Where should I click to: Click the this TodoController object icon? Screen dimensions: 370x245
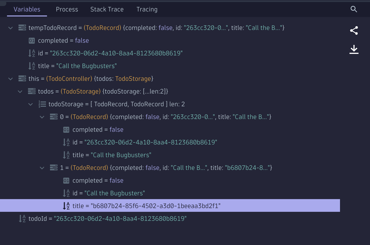point(22,79)
